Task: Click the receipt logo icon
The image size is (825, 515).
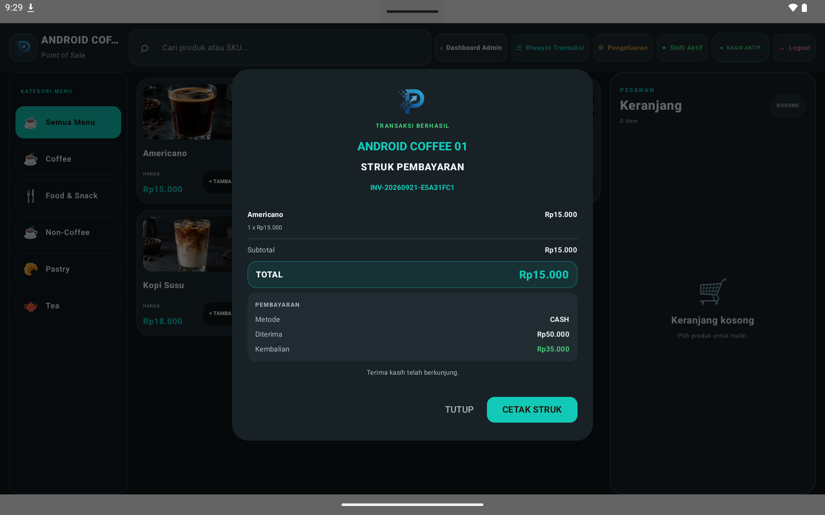Action: [412, 101]
